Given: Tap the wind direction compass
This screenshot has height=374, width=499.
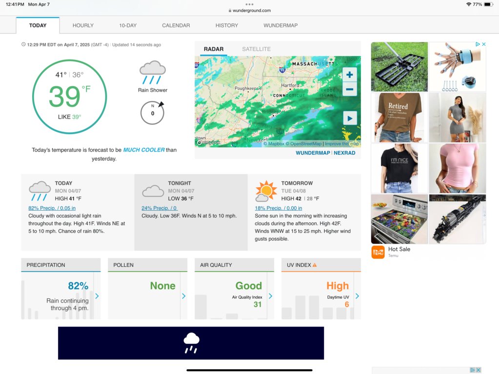Looking at the screenshot, I should [153, 113].
